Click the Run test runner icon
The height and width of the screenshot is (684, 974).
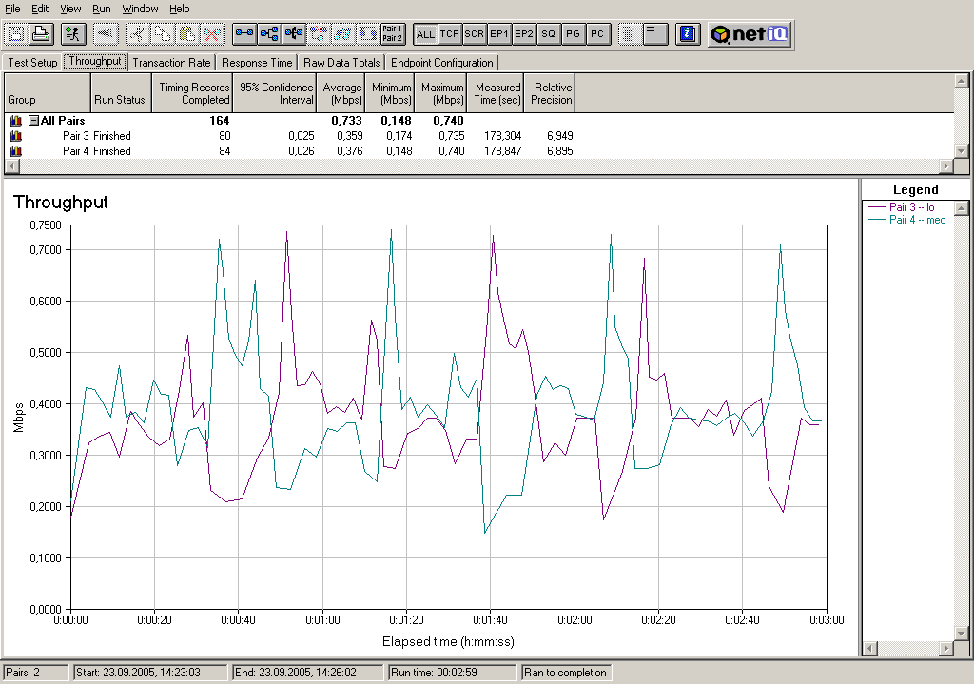[73, 34]
